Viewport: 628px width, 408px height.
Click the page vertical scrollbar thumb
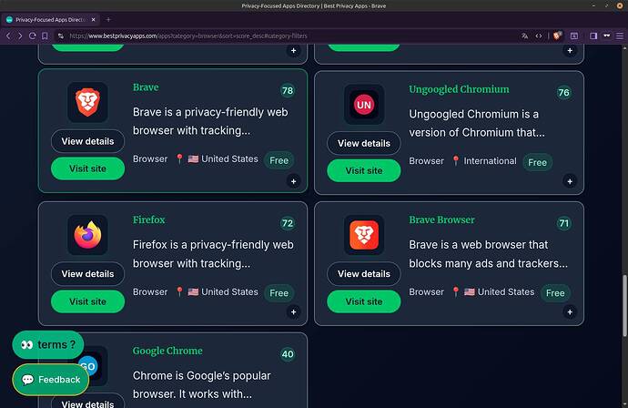(x=624, y=306)
